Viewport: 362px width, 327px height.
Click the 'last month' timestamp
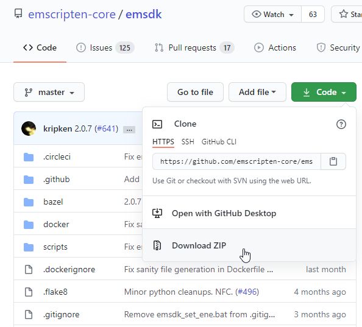click(x=326, y=269)
